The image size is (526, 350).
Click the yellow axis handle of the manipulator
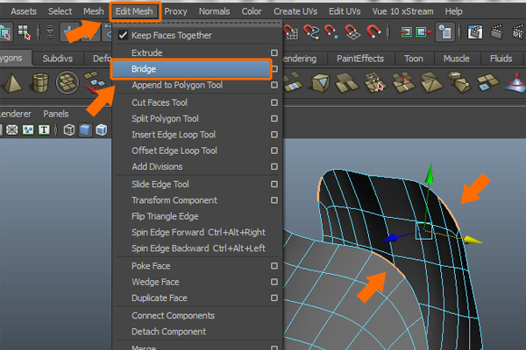click(473, 240)
